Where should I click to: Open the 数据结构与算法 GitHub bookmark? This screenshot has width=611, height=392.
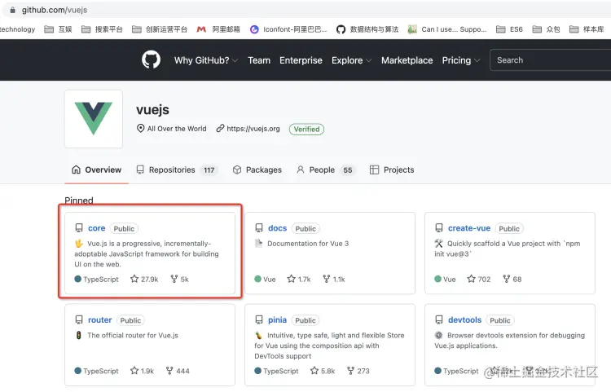click(x=367, y=29)
